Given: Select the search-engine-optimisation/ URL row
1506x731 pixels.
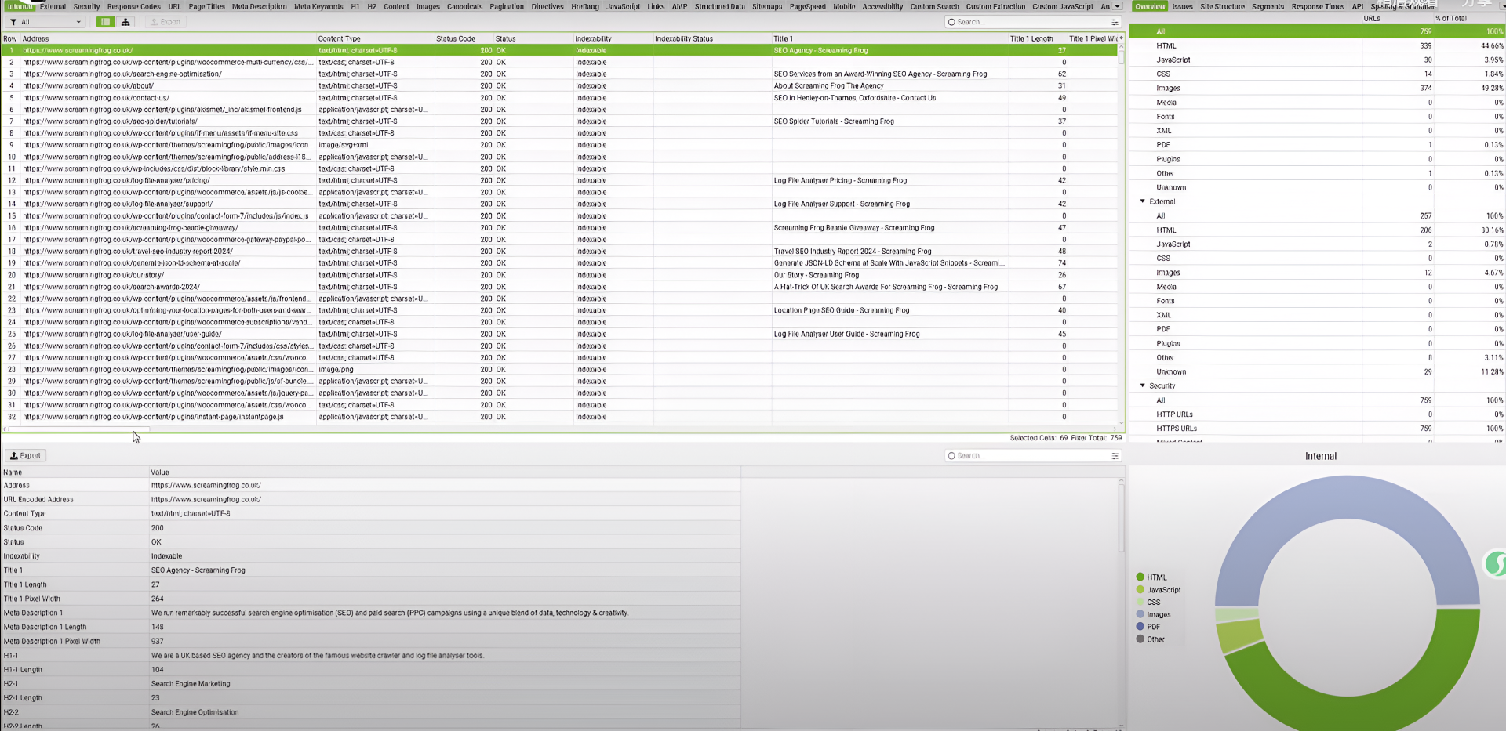Looking at the screenshot, I should coord(560,74).
